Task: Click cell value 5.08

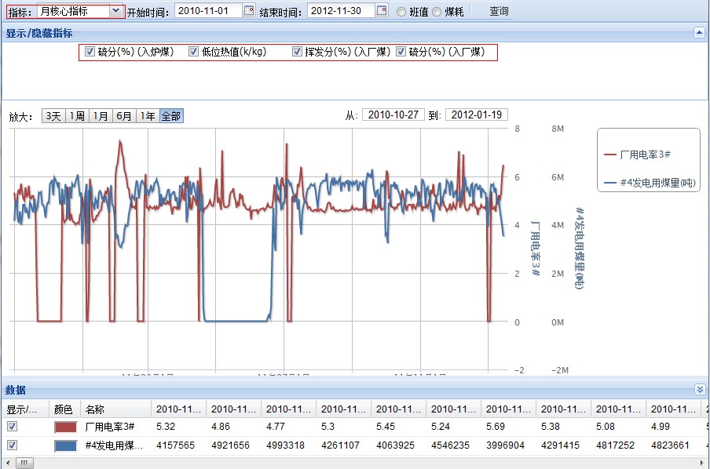Action: coord(606,427)
